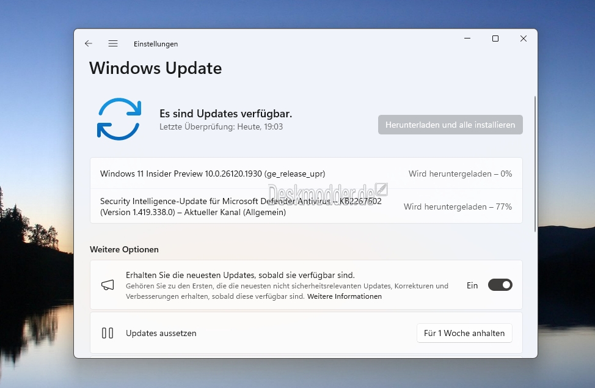Click the 'Letzte Überprüfung: Heute, 19:03' text
This screenshot has height=388, width=595.
221,127
